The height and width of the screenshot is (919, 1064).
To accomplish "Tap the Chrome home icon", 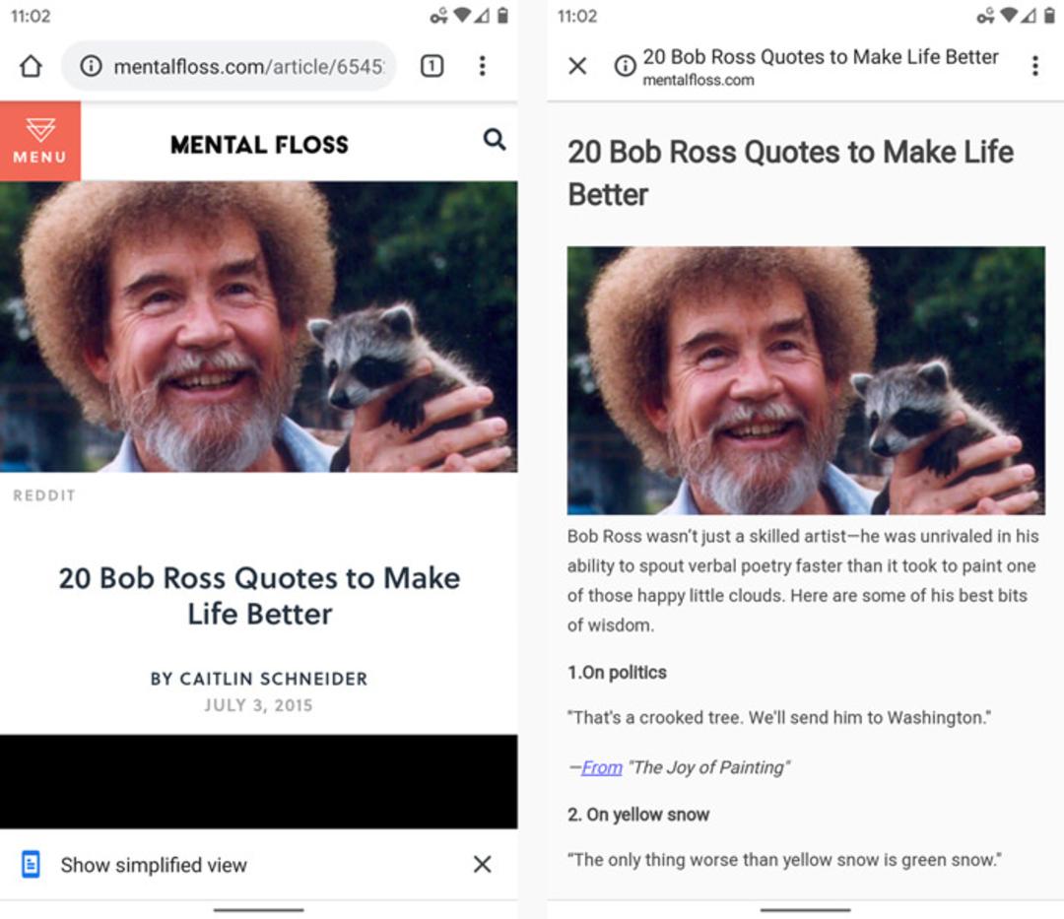I will pyautogui.click(x=31, y=66).
